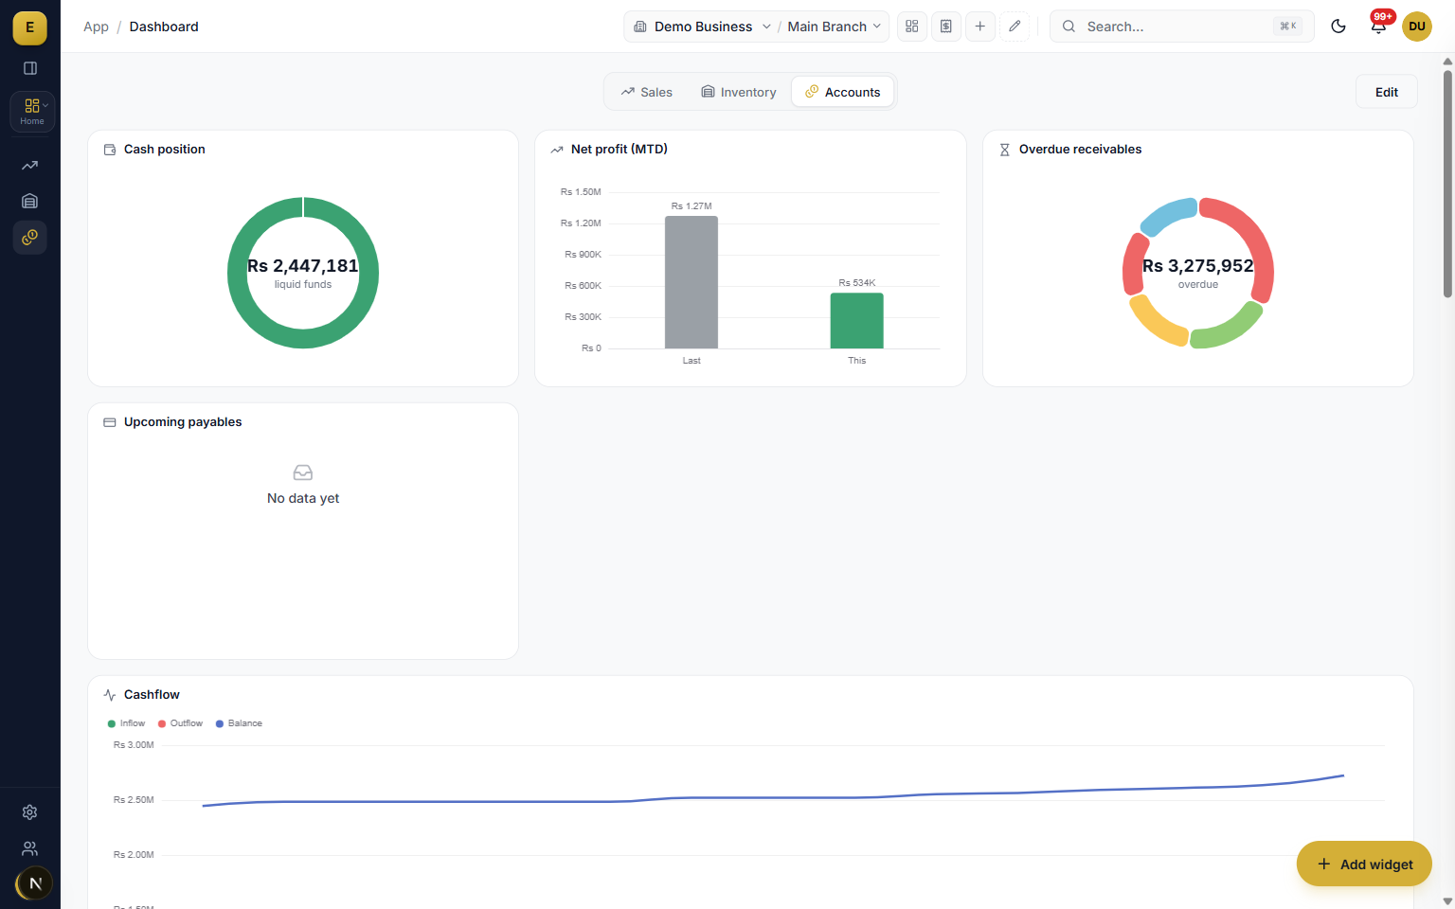Click the App breadcrumb link
Image resolution: width=1455 pixels, height=909 pixels.
coord(96,27)
